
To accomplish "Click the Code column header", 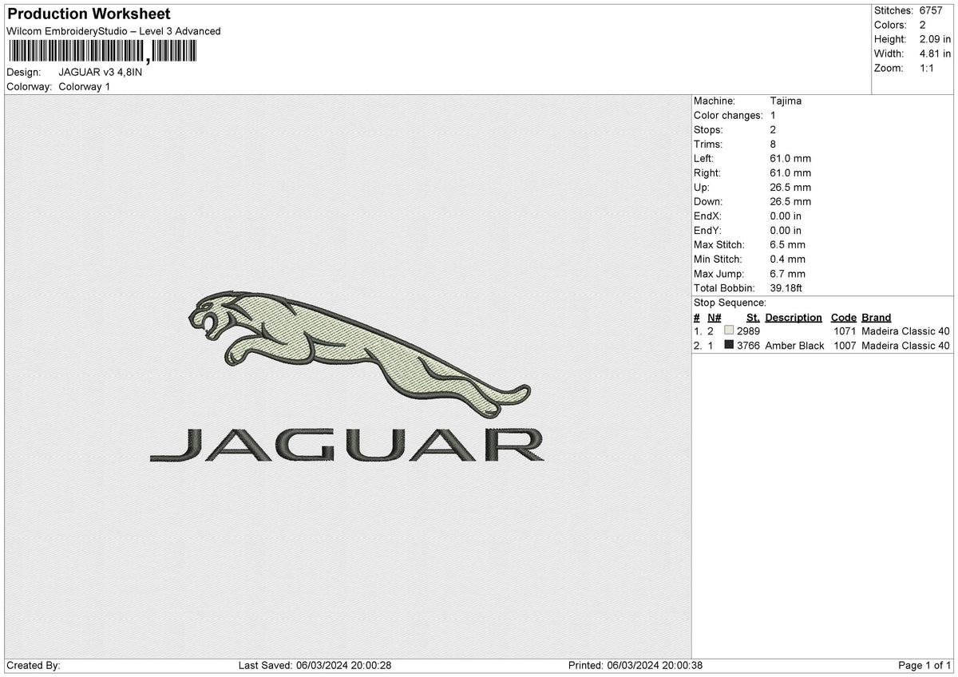I will pos(843,317).
